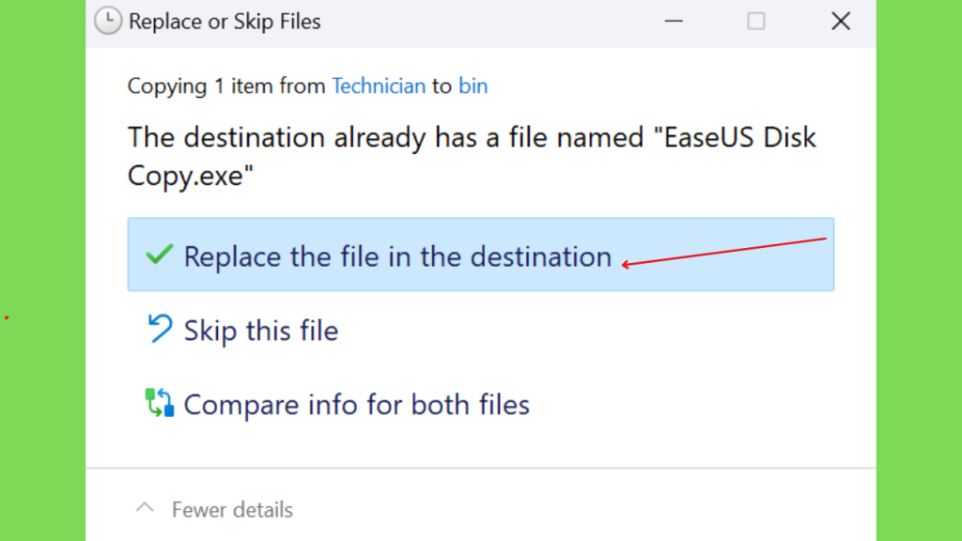This screenshot has width=962, height=541.
Task: Click the green checkmark icon beside Replace
Action: click(x=159, y=254)
